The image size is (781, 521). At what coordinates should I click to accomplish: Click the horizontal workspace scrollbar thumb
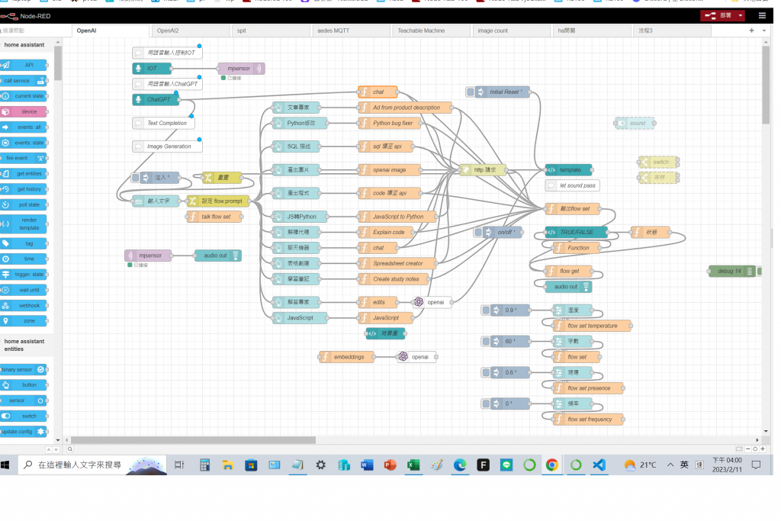pyautogui.click(x=193, y=440)
